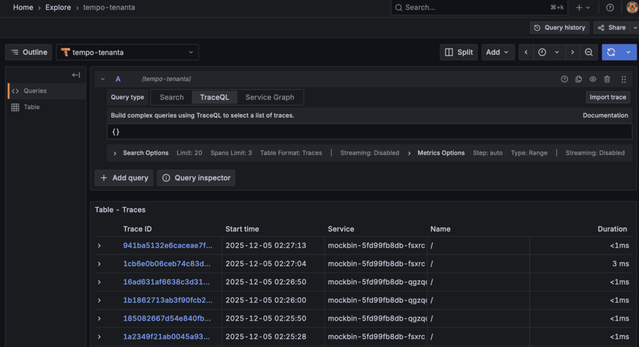Screen dimensions: 639x347
Task: Sort by the Trace ID column header
Action: pyautogui.click(x=137, y=229)
